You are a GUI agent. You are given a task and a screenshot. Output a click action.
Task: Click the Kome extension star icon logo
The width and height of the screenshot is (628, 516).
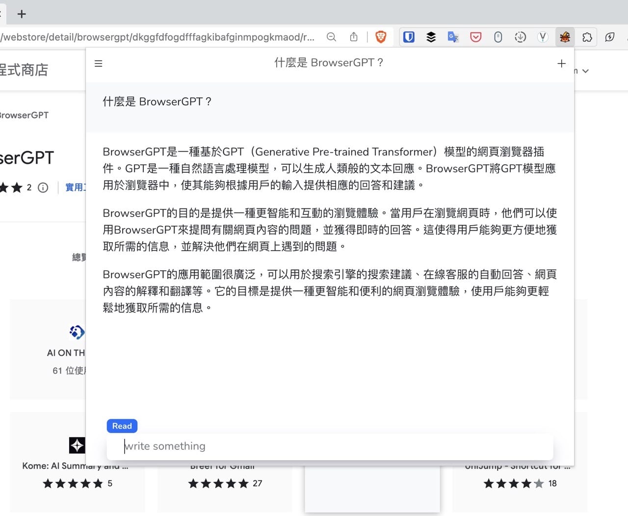pos(77,445)
